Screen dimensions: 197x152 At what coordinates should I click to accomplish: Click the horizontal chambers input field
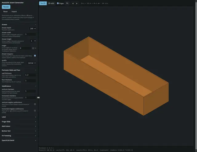point(30,98)
